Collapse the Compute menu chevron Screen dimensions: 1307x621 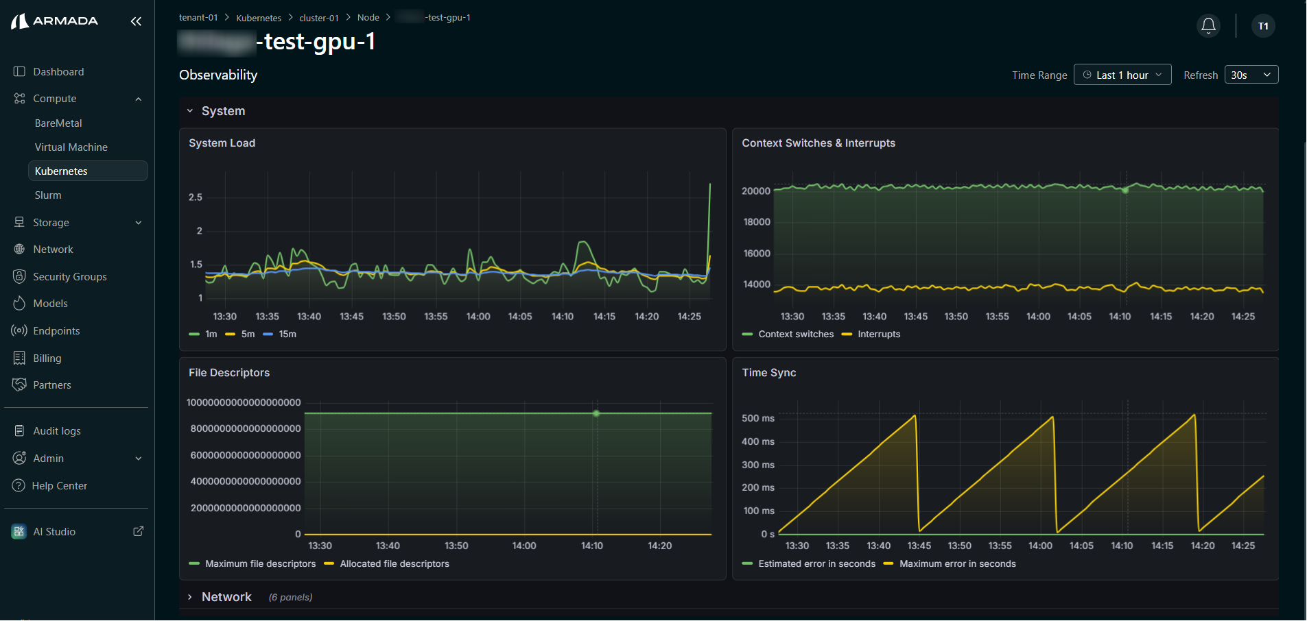[139, 99]
